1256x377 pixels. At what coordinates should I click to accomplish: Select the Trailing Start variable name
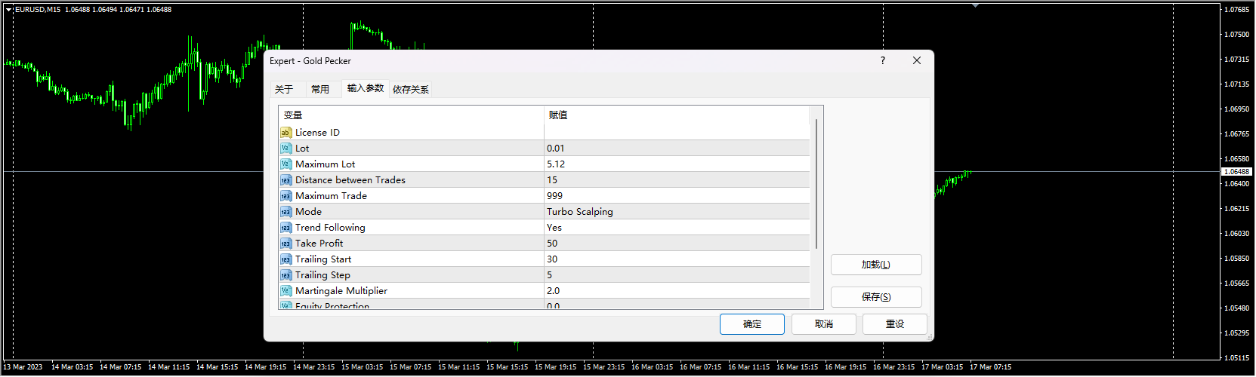click(x=323, y=259)
